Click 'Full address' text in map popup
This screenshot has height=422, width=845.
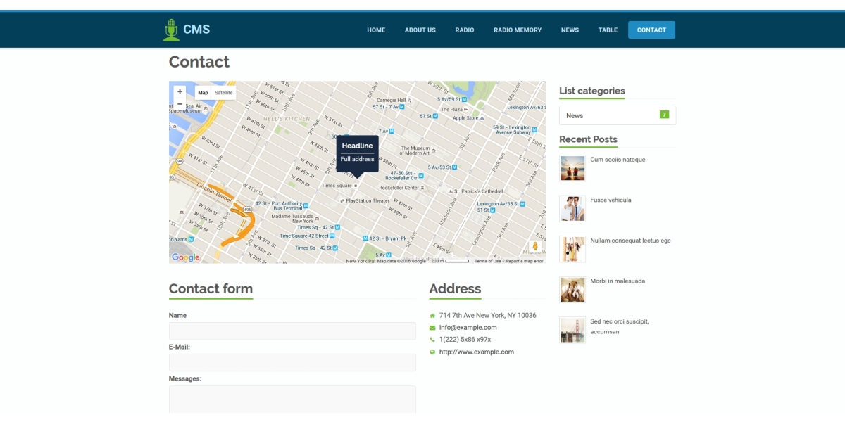[358, 160]
